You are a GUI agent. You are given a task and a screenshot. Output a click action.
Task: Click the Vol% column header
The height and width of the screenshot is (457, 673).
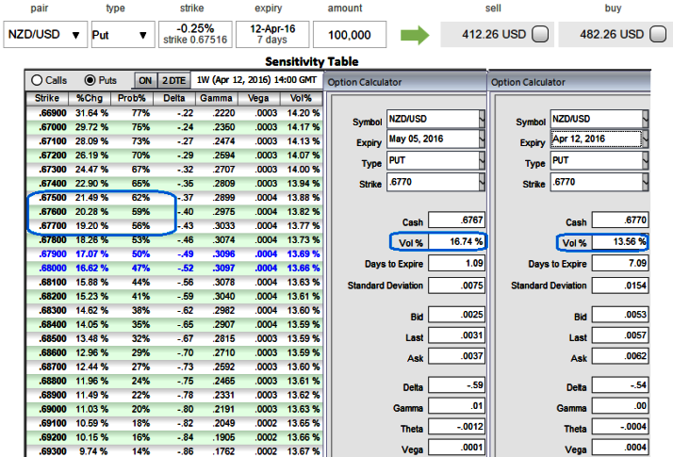click(x=301, y=97)
